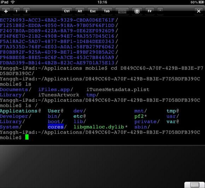Click 'dev' directory entry

[x=78, y=111]
